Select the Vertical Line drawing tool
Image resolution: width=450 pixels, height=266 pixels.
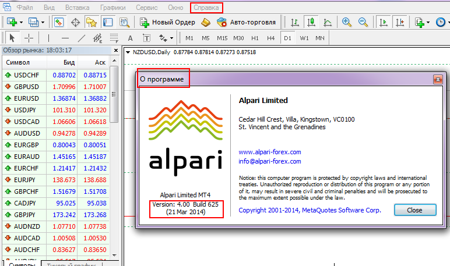(x=48, y=38)
